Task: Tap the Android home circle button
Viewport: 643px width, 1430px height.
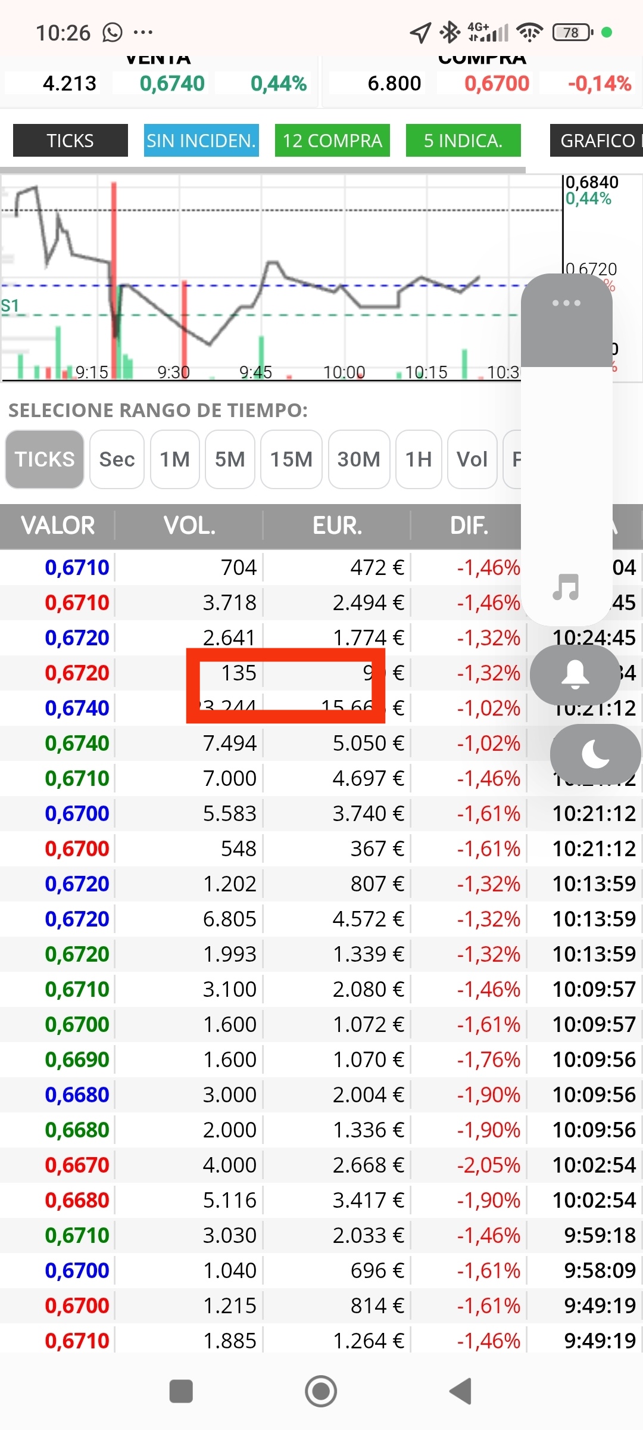Action: (x=321, y=1392)
